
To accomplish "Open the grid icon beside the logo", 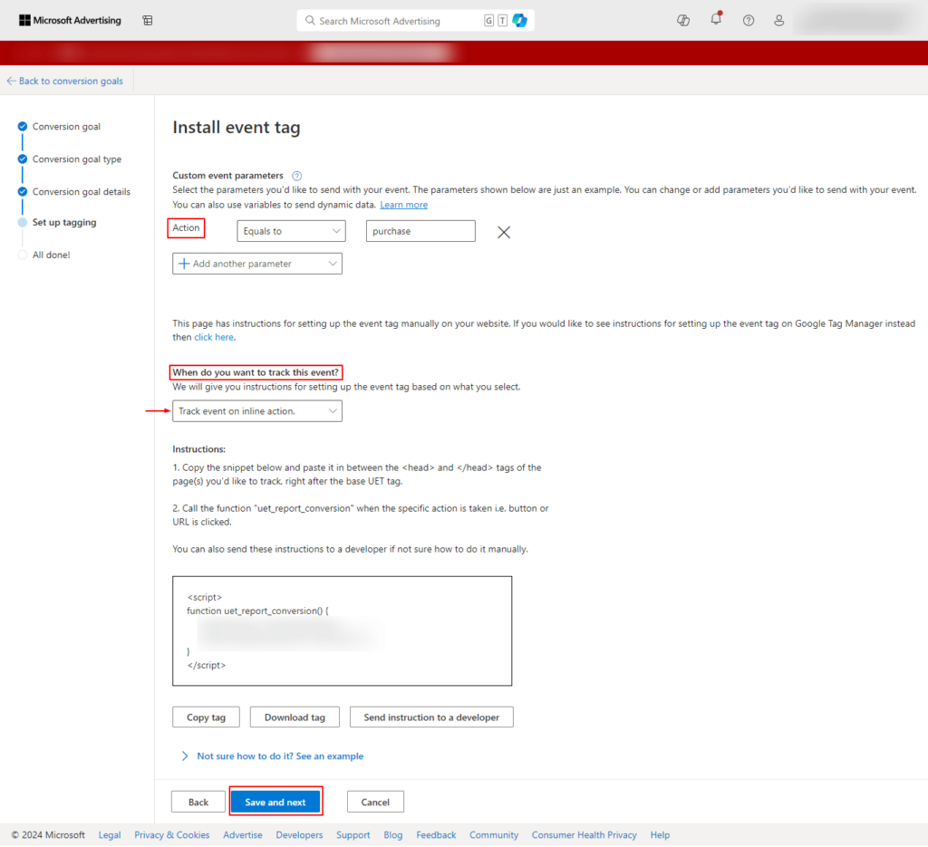I will [x=147, y=20].
